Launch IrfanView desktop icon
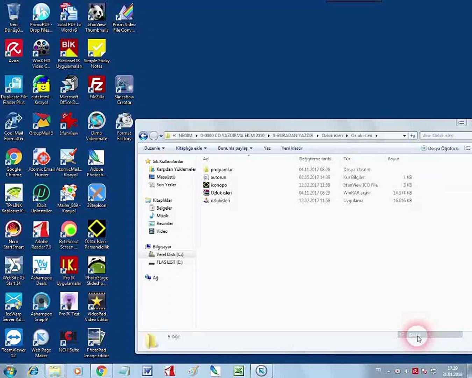 (x=69, y=124)
